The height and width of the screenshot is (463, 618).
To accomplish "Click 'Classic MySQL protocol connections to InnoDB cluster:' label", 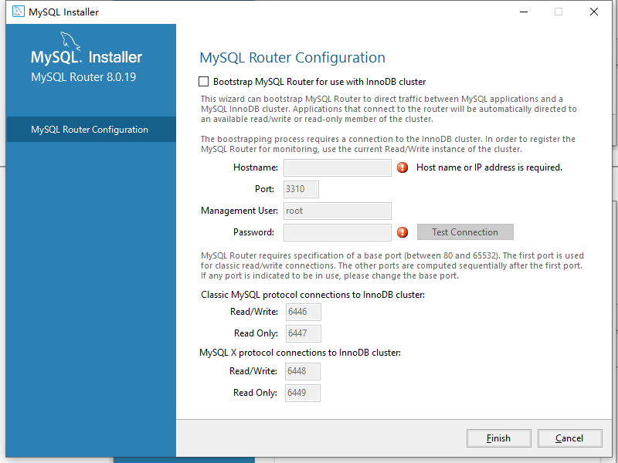I will (x=313, y=295).
